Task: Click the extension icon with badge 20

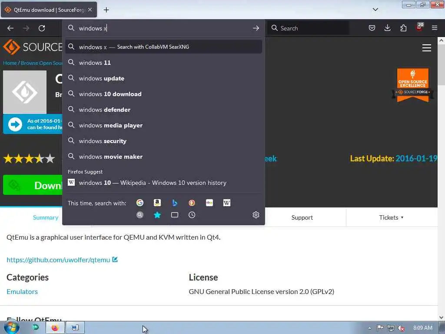Action: coord(419,27)
